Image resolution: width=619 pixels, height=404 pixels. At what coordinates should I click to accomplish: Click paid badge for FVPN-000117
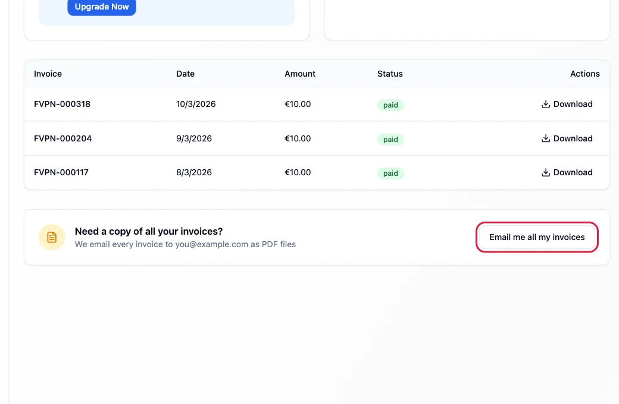[x=390, y=173]
